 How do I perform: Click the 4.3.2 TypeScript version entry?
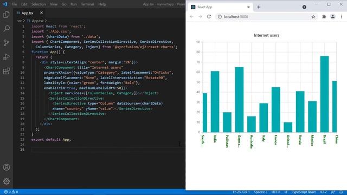(x=323, y=192)
